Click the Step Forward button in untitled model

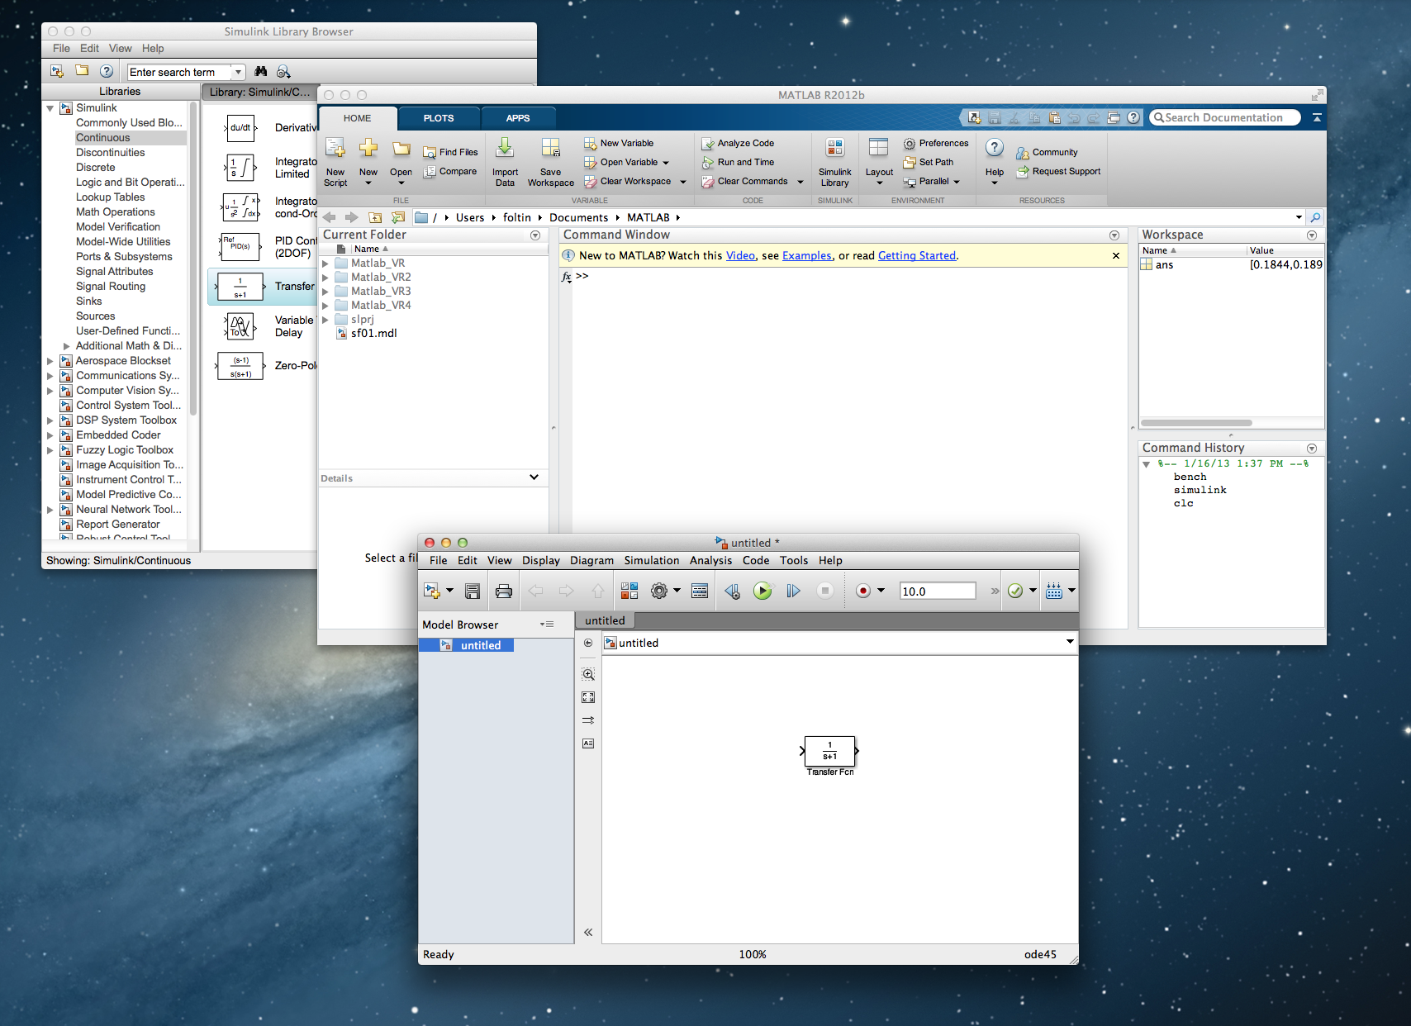793,591
